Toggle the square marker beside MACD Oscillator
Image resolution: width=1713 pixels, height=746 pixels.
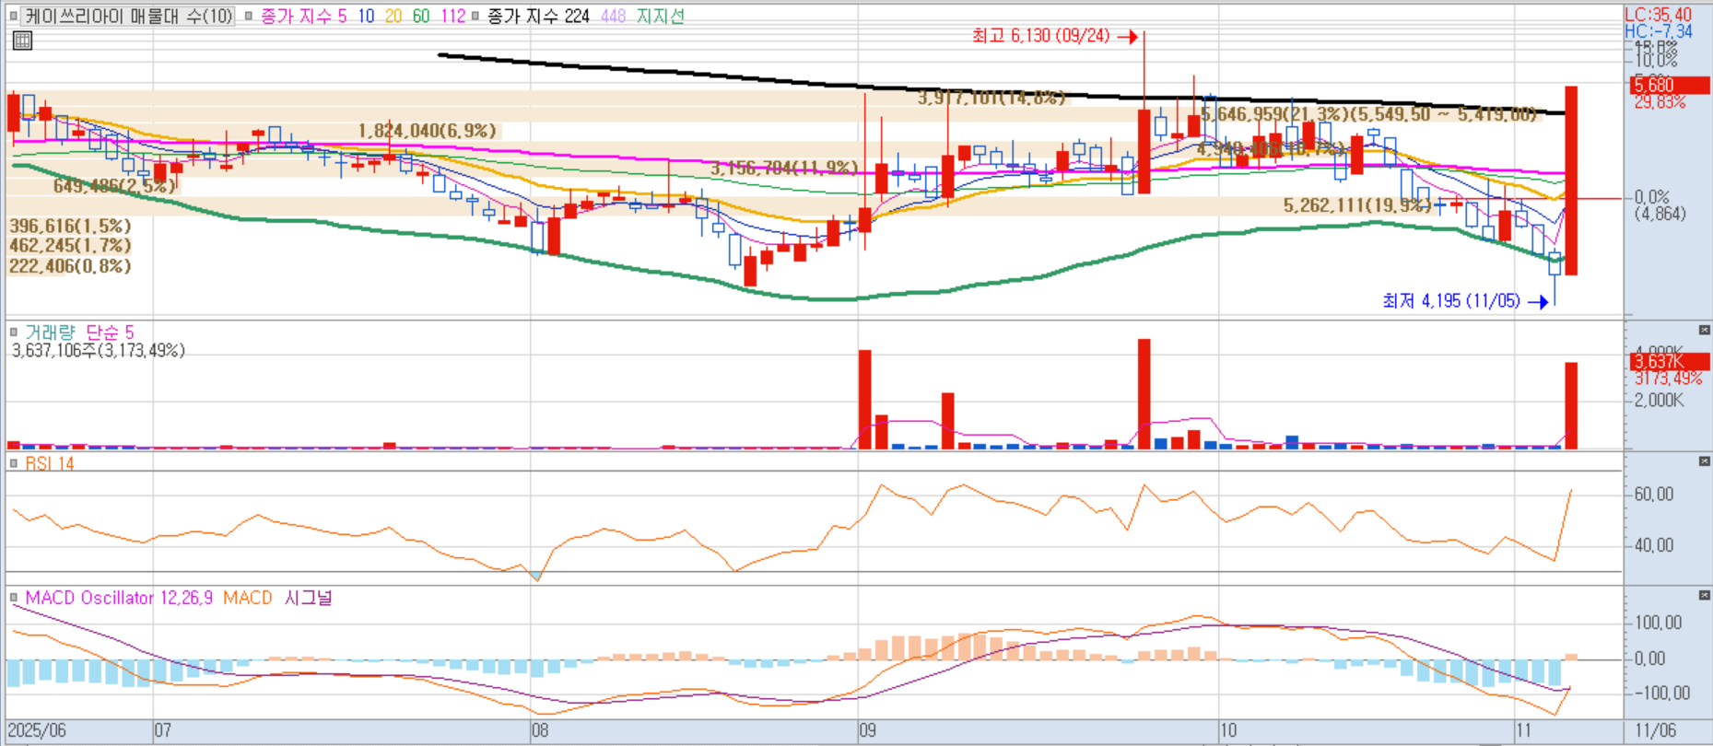(x=14, y=598)
